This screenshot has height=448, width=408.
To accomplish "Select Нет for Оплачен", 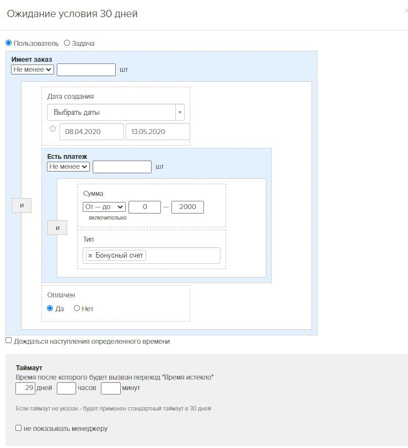I will (77, 308).
